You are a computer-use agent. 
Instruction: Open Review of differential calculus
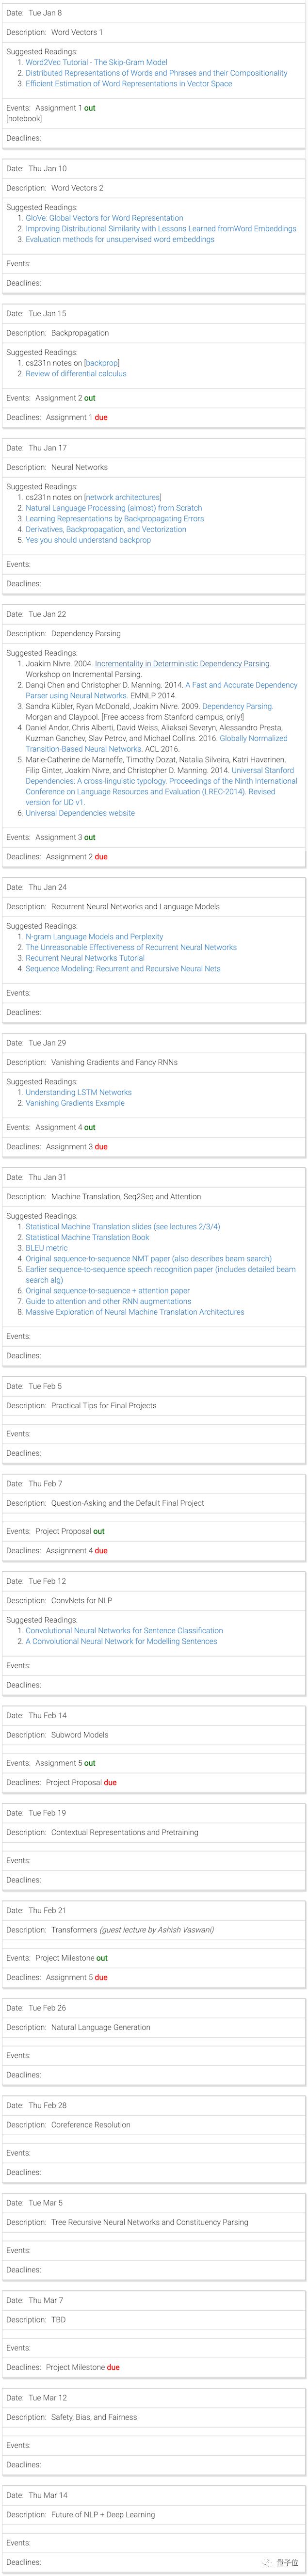76,374
